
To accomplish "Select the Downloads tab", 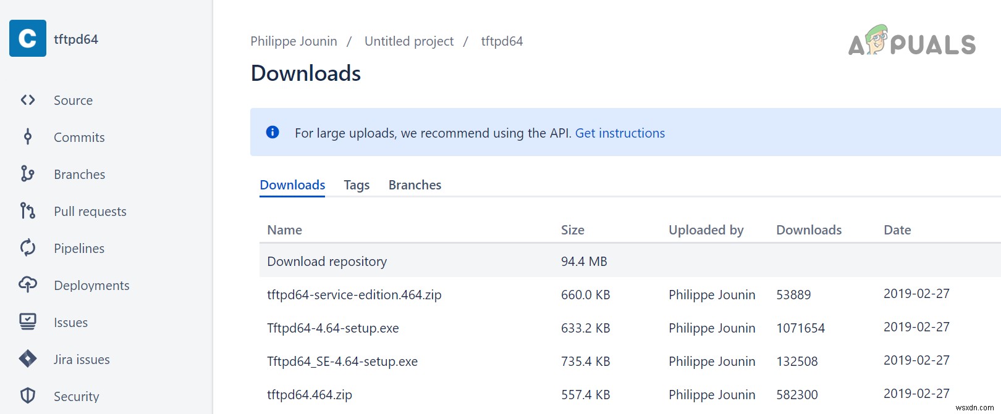I will point(292,185).
